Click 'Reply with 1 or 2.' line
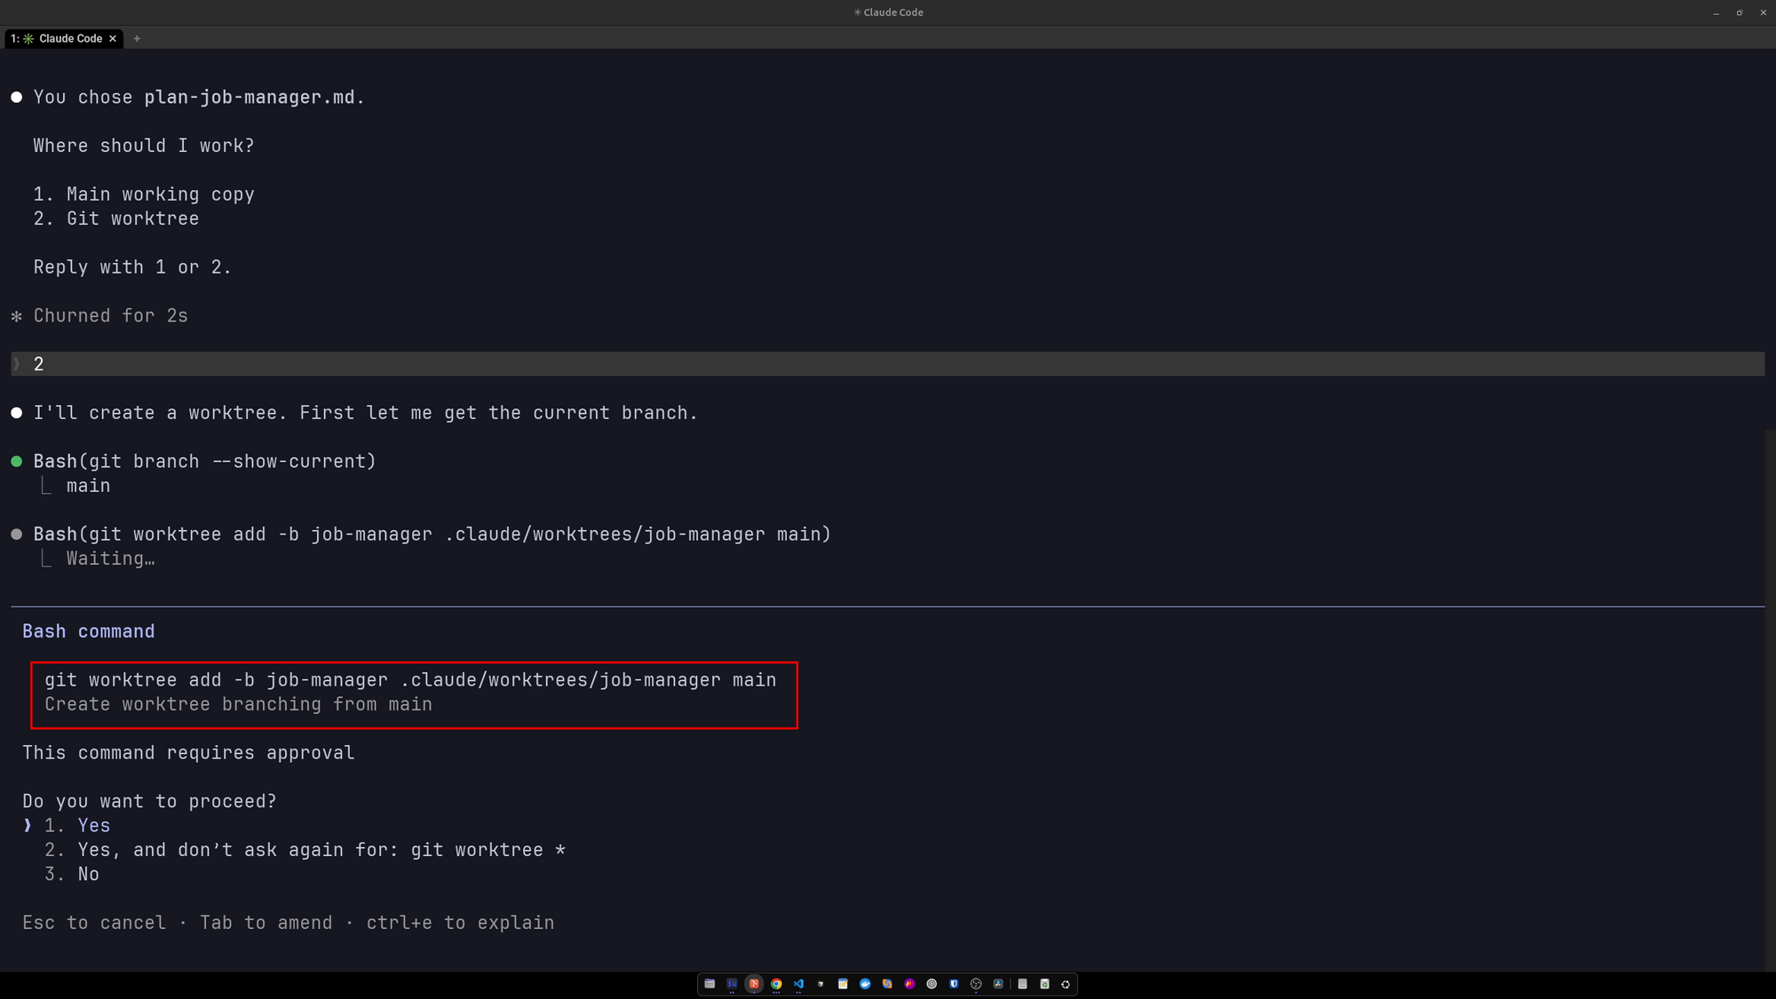1776x999 pixels. click(132, 267)
